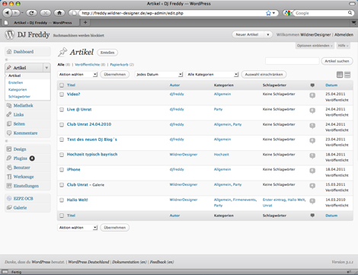Open the Hochzeit typisch bayrisch article

92,155
